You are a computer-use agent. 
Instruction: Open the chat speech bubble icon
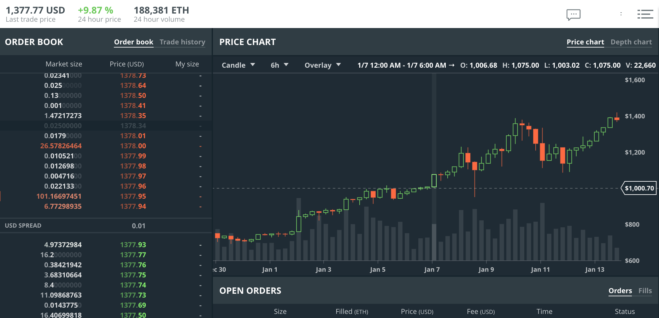573,14
